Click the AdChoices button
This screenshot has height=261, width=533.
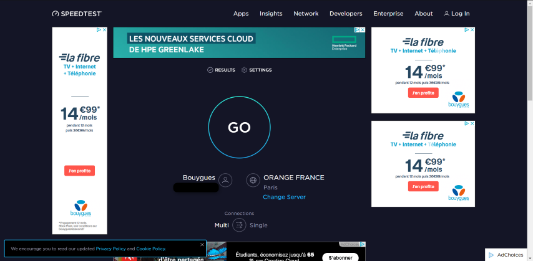pos(506,255)
